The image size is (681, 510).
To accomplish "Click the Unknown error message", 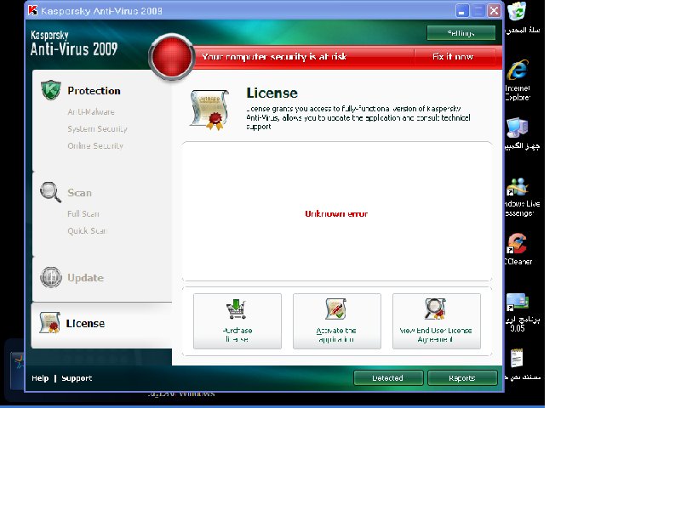I will [336, 214].
